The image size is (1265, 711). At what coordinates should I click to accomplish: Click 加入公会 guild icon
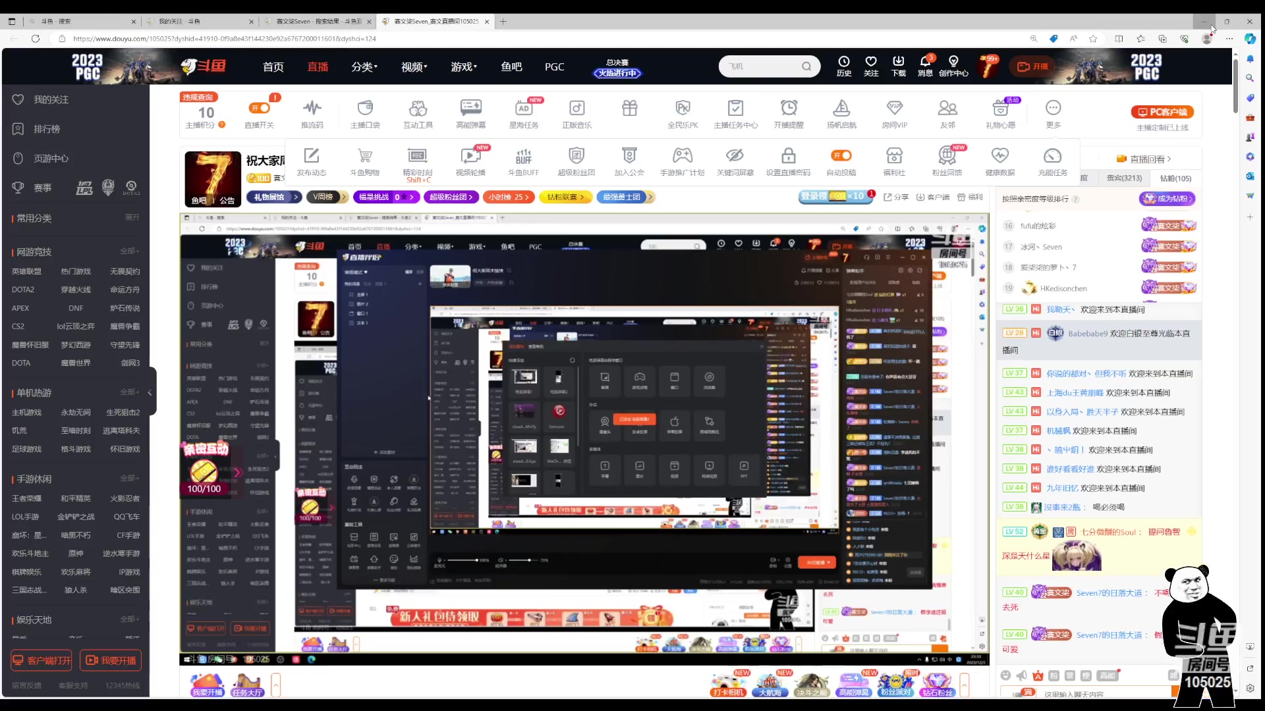[629, 161]
